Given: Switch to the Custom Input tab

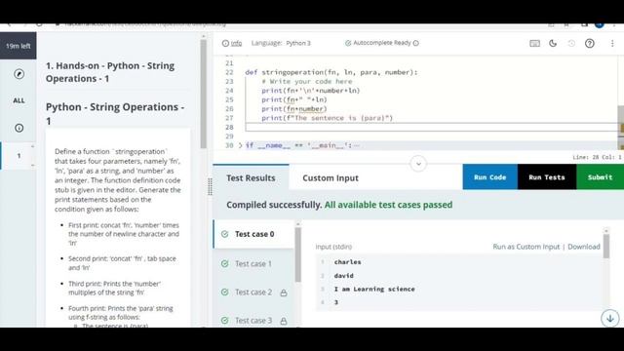Looking at the screenshot, I should (331, 177).
